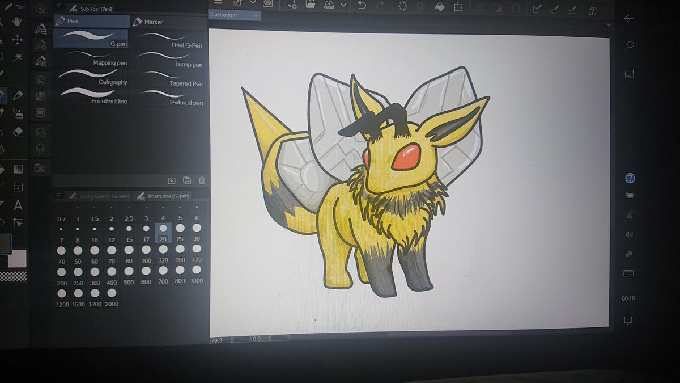Screen dimensions: 680x383
Task: Set brush size to 0.7
Action: click(62, 212)
